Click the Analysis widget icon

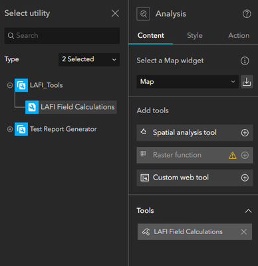tap(143, 14)
